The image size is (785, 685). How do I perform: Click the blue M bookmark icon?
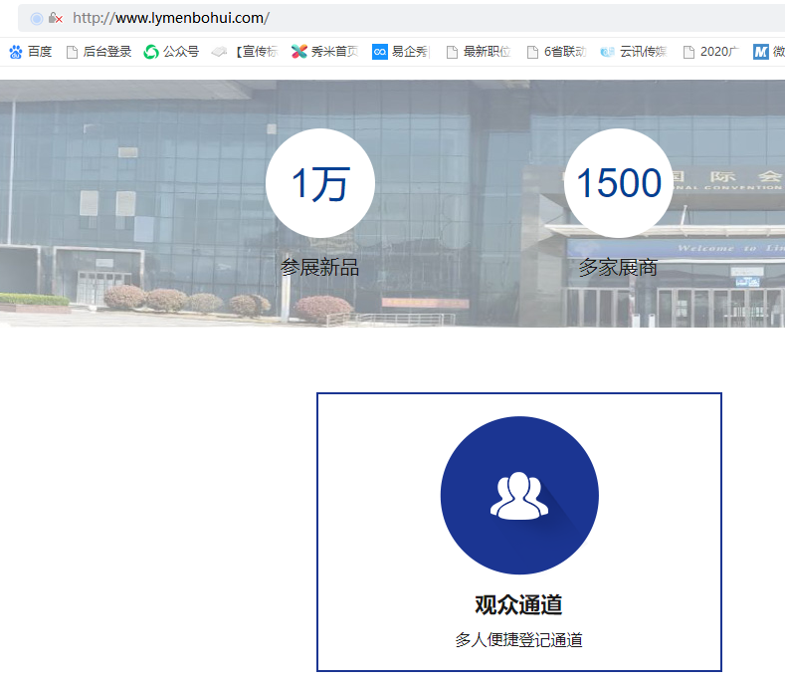pos(761,52)
